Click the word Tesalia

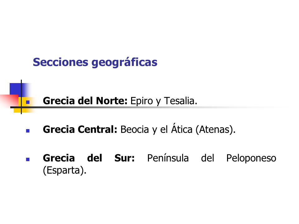[x=179, y=101]
